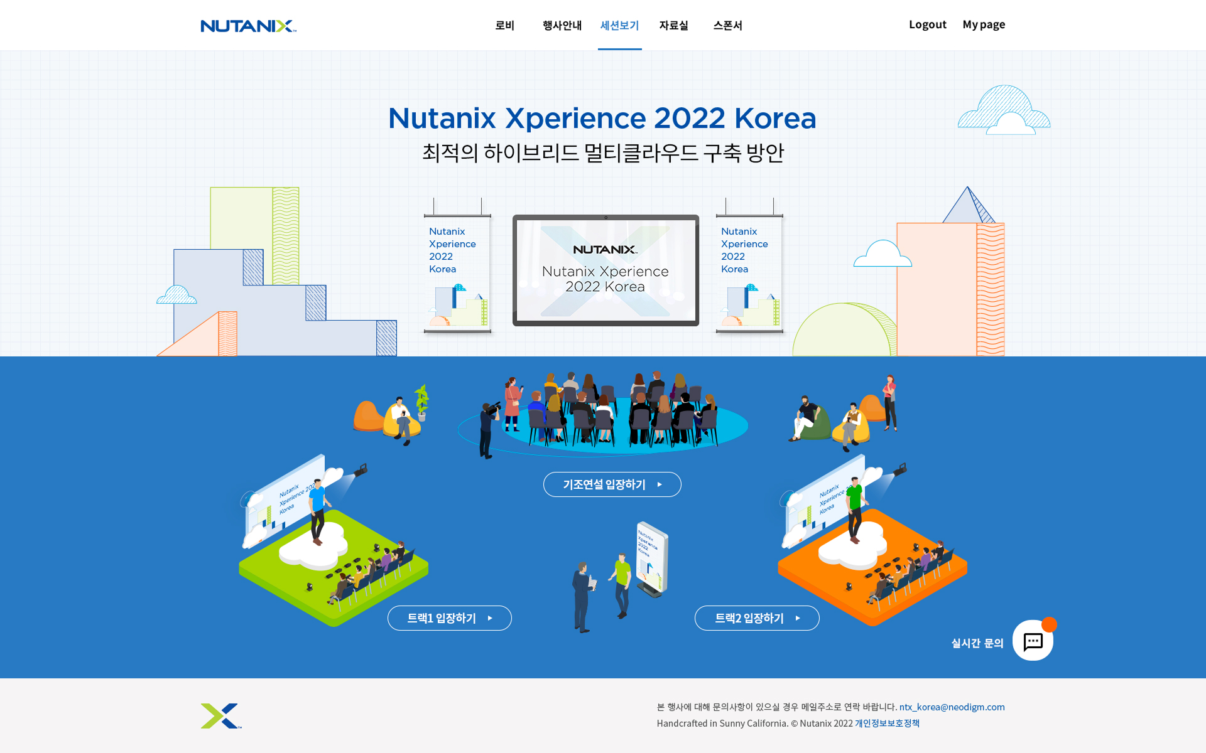Select the 세션보기 menu tab

point(619,25)
